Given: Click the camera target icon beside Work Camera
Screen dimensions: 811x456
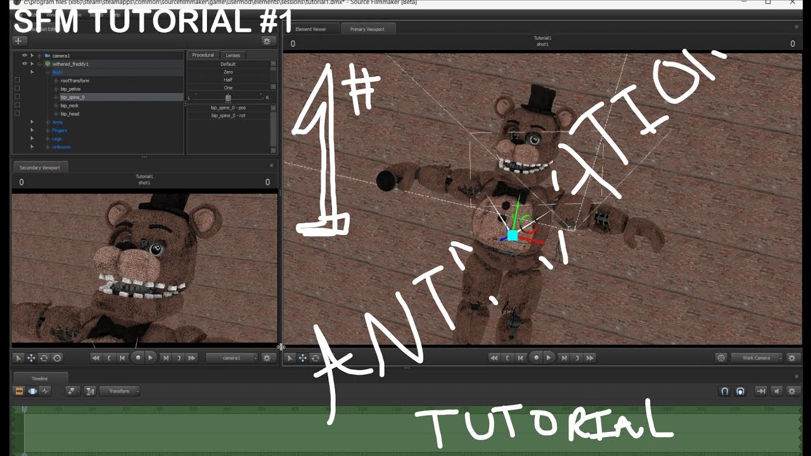Looking at the screenshot, I should click(x=721, y=358).
